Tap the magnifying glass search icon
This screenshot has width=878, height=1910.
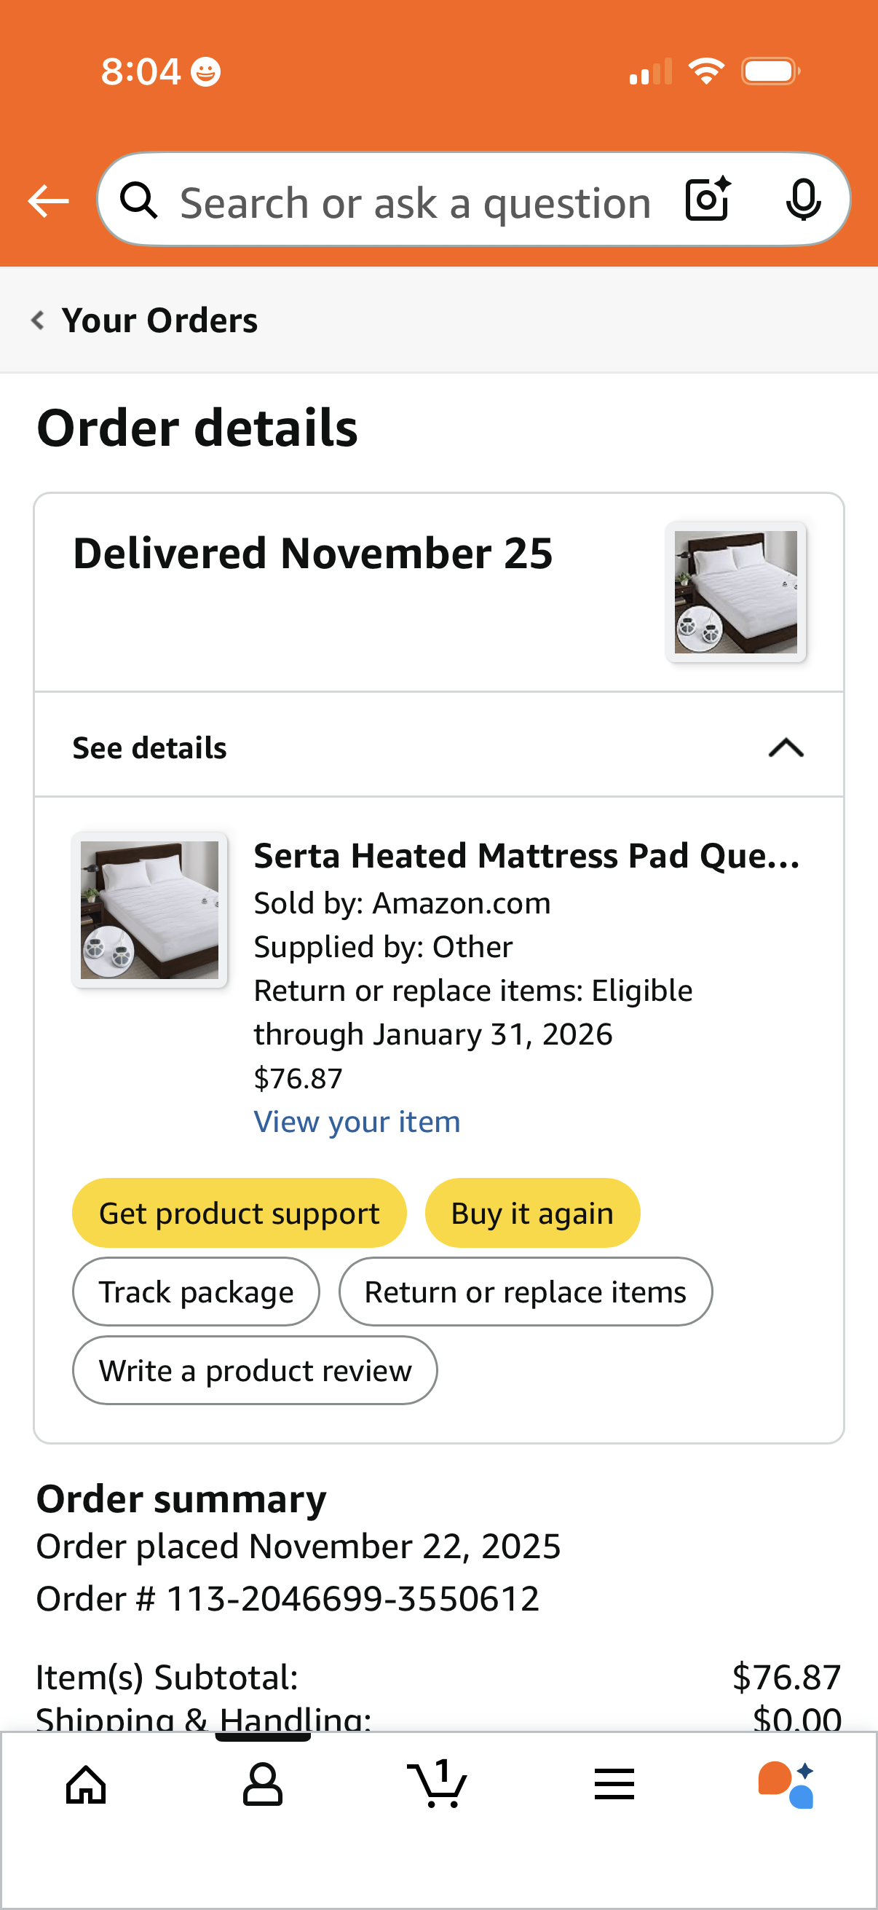[138, 200]
